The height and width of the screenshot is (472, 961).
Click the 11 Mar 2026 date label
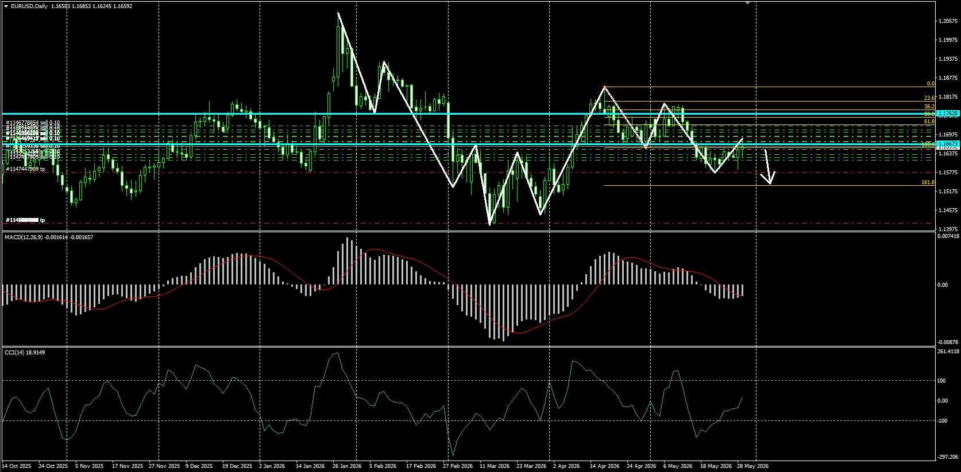tap(494, 466)
